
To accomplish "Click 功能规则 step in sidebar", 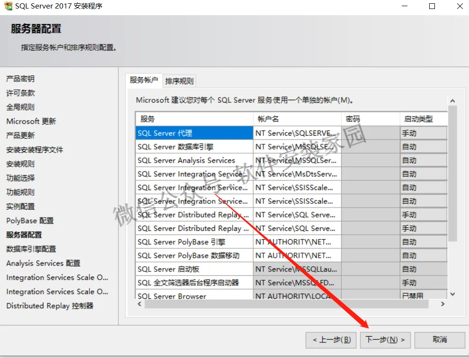I will [x=20, y=192].
